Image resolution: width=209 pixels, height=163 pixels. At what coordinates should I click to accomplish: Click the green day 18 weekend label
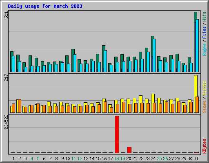click(x=116, y=159)
